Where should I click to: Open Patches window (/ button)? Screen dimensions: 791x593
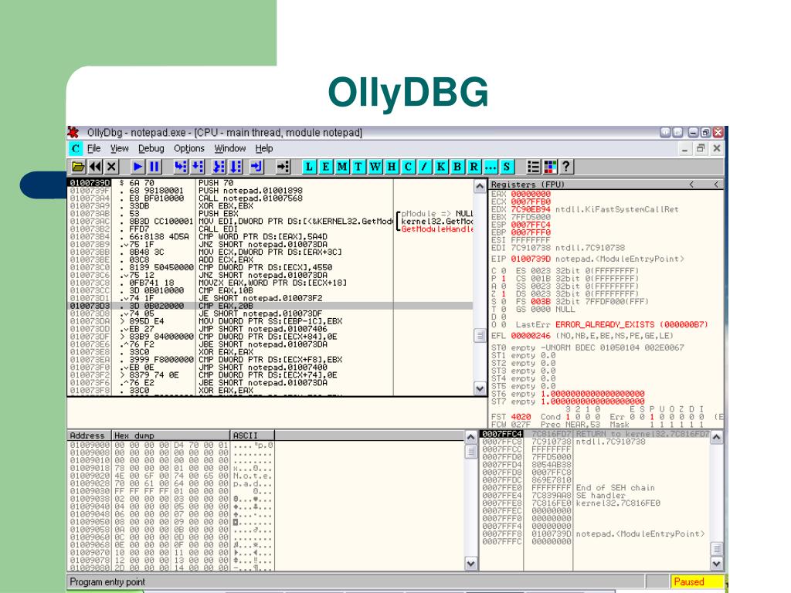[424, 167]
